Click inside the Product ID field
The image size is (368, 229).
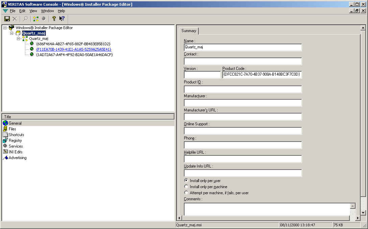(x=243, y=89)
